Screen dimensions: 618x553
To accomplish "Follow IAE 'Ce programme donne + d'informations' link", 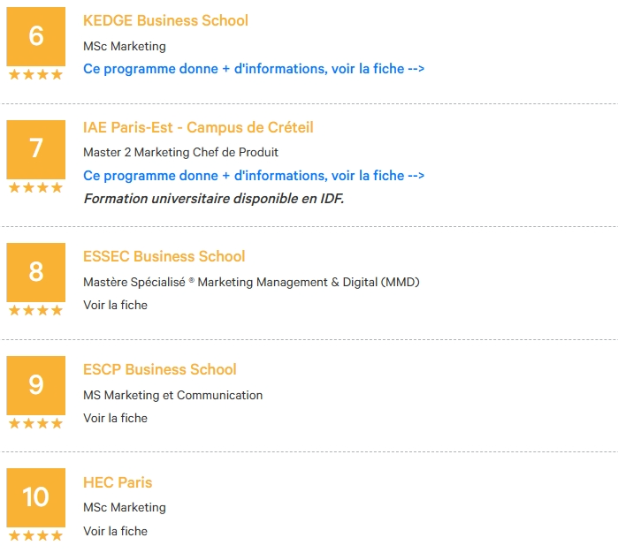I will pyautogui.click(x=254, y=176).
